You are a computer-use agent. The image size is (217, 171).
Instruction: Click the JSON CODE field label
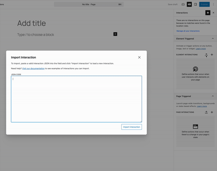(16, 74)
